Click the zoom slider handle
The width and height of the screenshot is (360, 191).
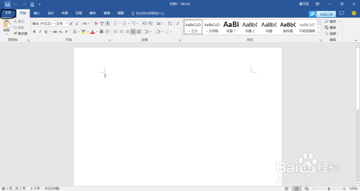[x=329, y=189]
